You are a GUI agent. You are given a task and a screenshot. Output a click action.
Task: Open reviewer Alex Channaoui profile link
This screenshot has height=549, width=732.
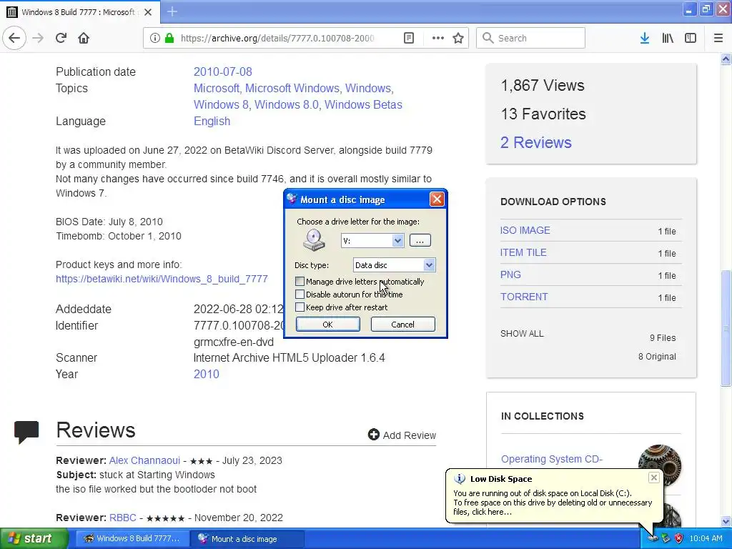pos(144,460)
